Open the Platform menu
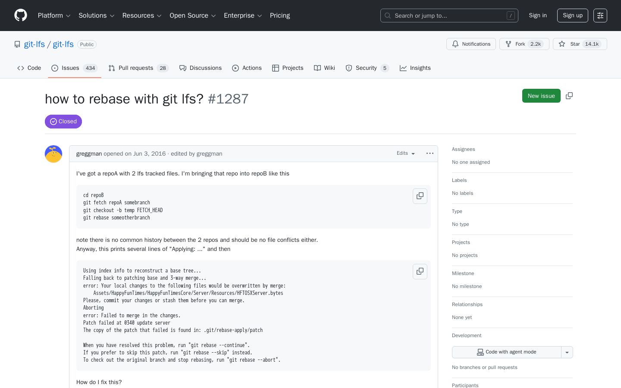This screenshot has width=621, height=388. tap(54, 16)
